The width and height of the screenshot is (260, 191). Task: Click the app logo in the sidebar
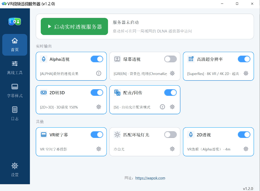tap(15, 22)
